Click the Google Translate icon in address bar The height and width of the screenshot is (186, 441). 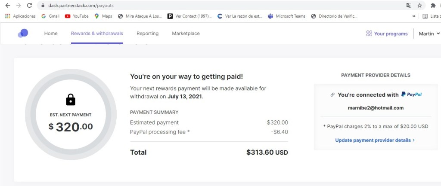[409, 6]
